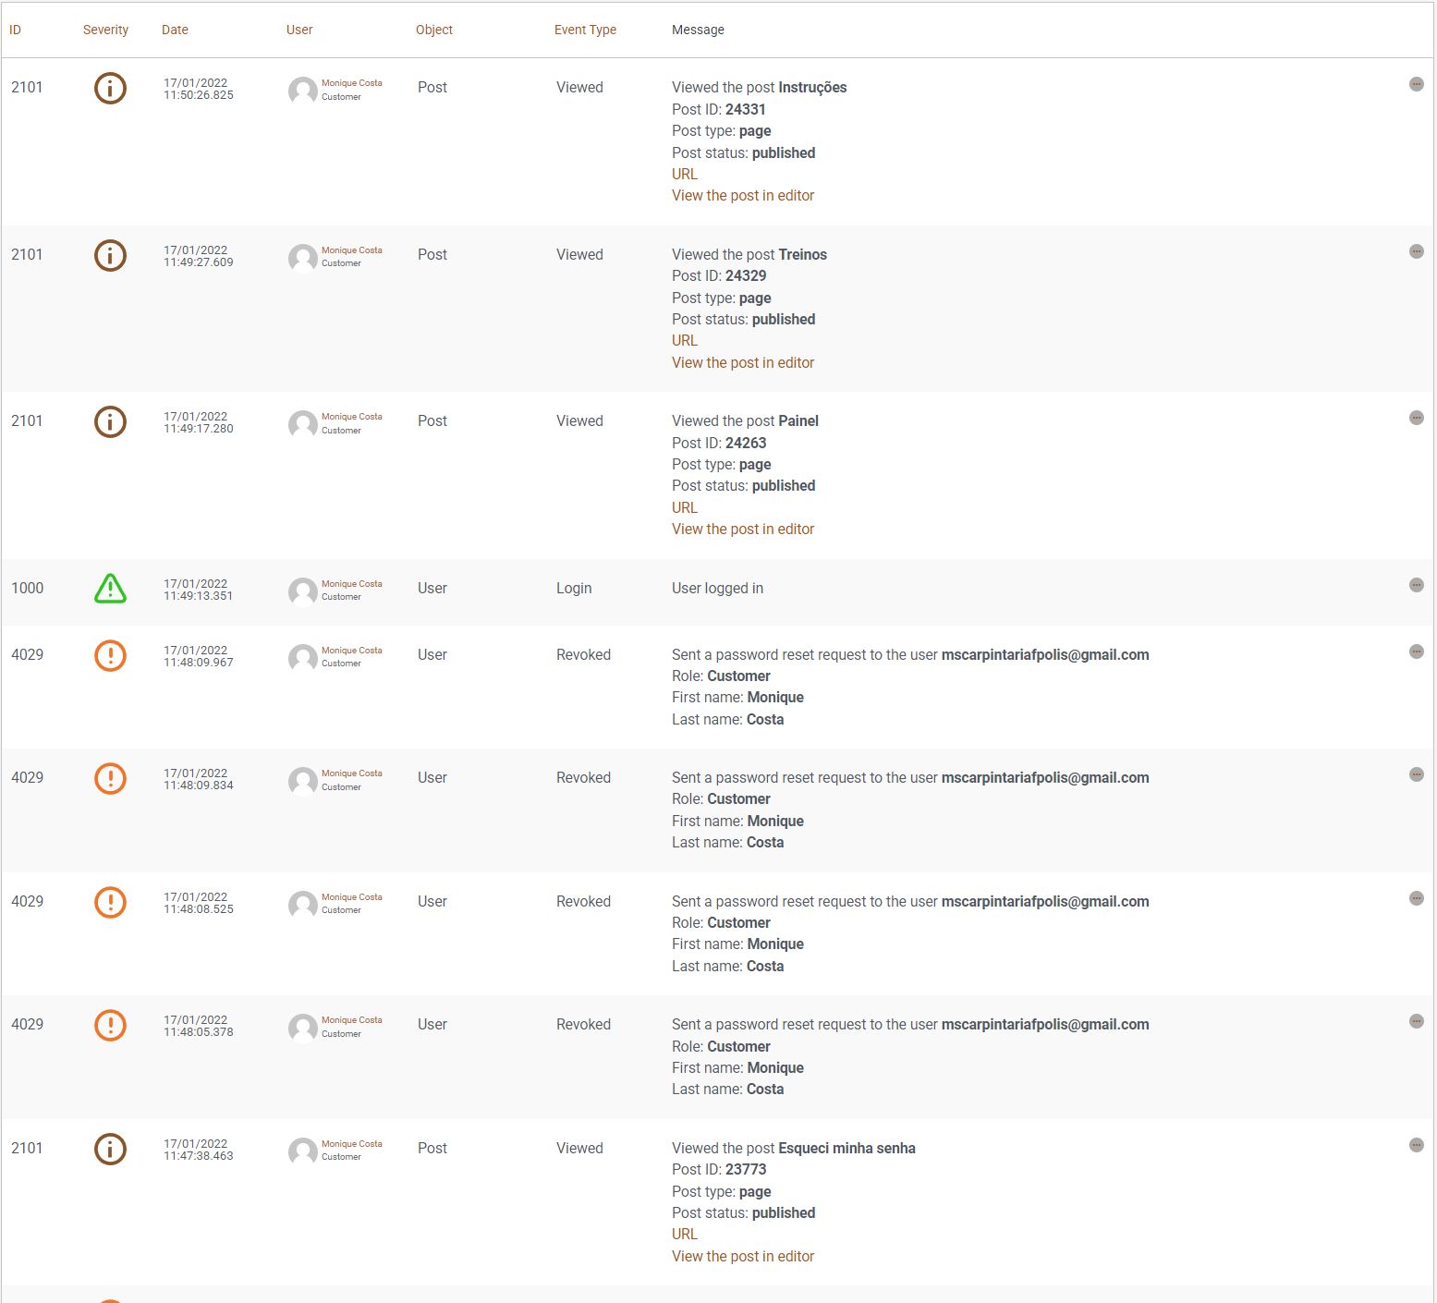Open more options for 11:48:08.525 password reset event
The height and width of the screenshot is (1303, 1437).
pos(1416,898)
